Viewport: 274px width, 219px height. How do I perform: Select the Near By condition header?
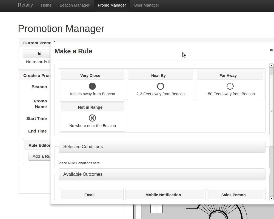(160, 76)
